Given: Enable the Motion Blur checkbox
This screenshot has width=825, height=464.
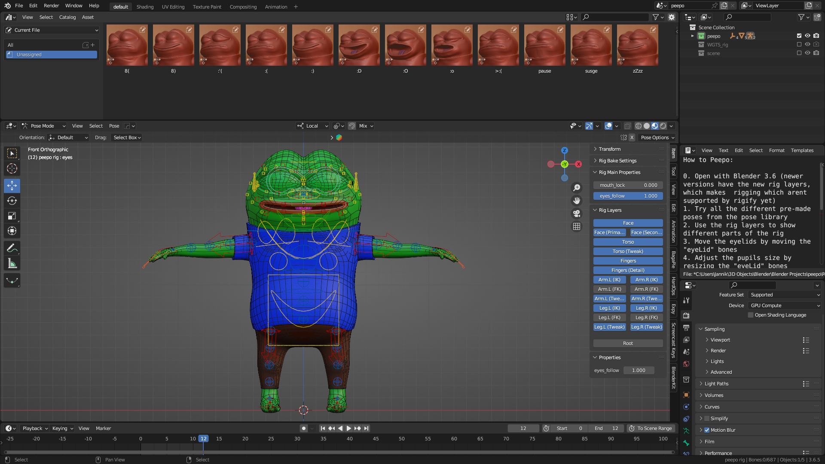Looking at the screenshot, I should click(707, 430).
